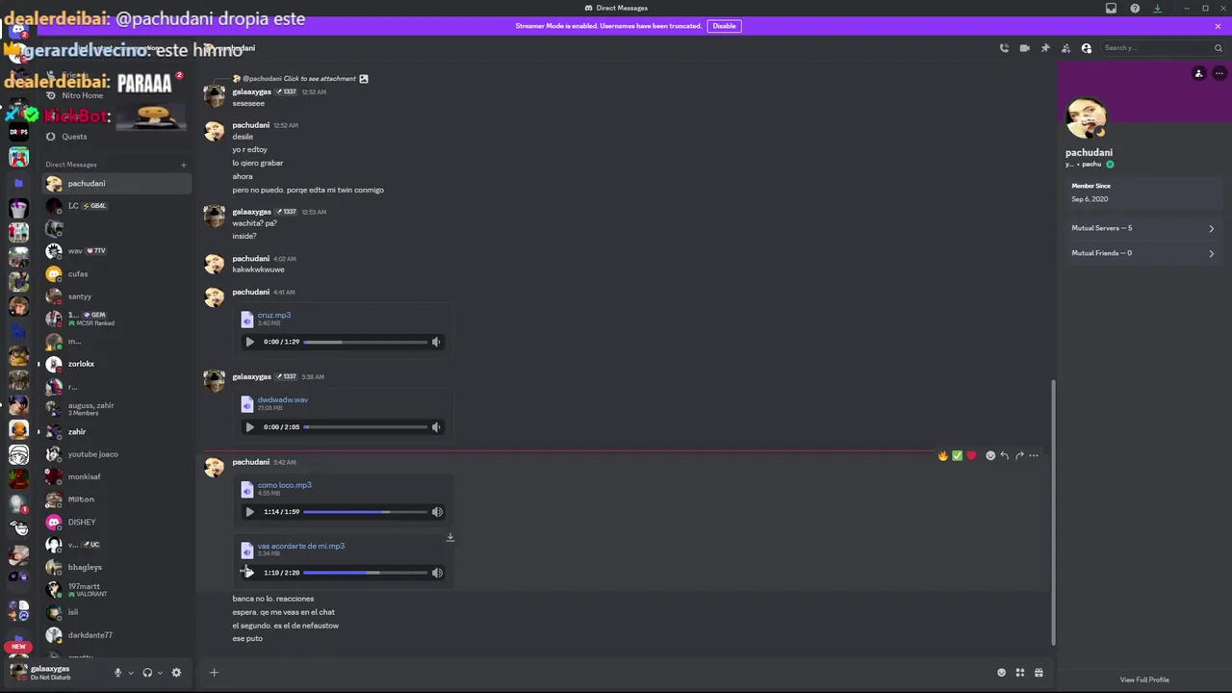This screenshot has height=693, width=1232.
Task: Open the gift icon in message bar
Action: pyautogui.click(x=1039, y=673)
